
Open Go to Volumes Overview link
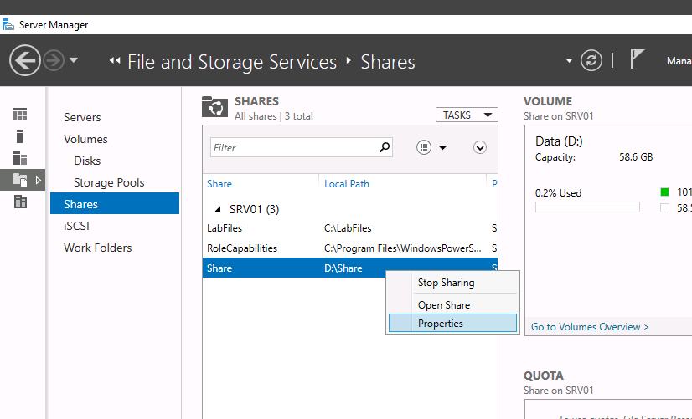pos(590,327)
